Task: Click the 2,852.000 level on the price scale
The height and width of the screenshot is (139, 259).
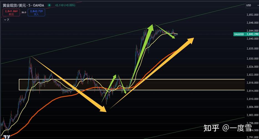Action: click(x=252, y=15)
